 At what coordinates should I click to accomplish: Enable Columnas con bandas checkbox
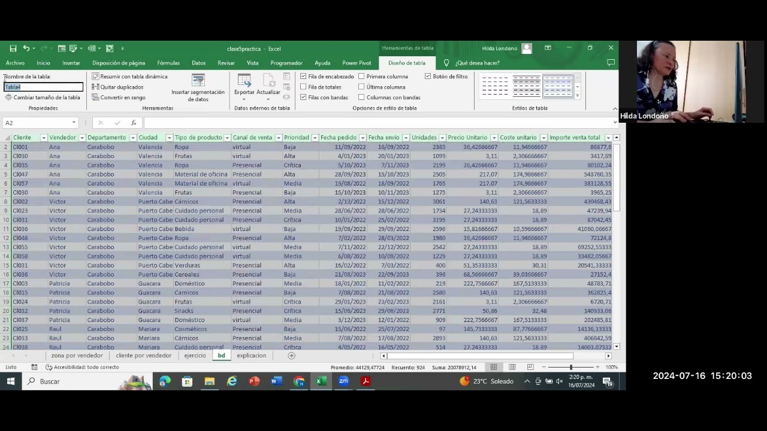pyautogui.click(x=361, y=98)
